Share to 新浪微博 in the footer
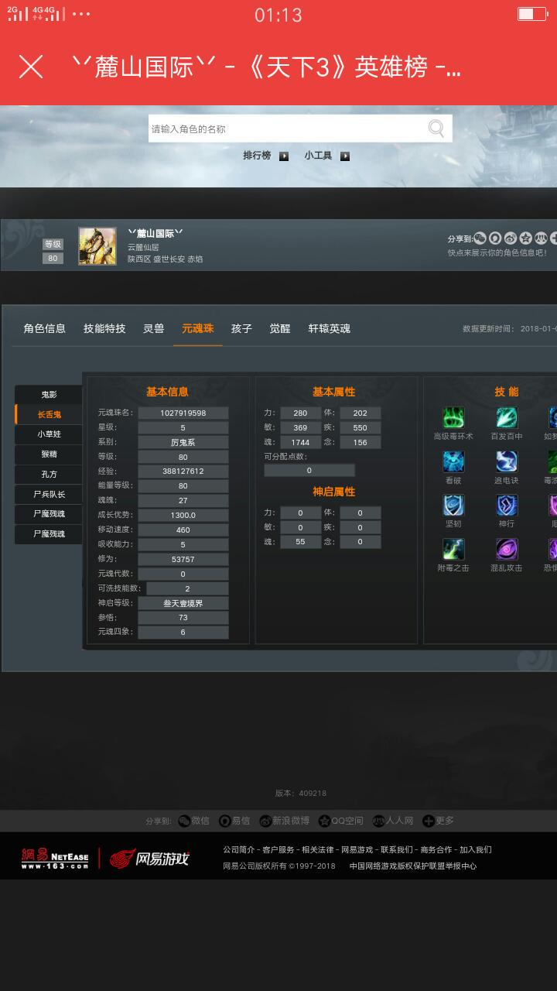Screen dimensions: 557x991 (284, 821)
